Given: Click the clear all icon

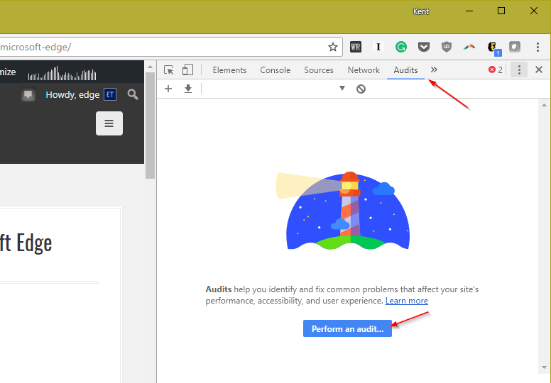Looking at the screenshot, I should [361, 89].
